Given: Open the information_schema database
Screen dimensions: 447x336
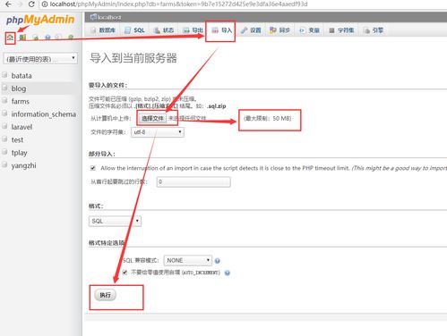Looking at the screenshot, I should pyautogui.click(x=44, y=114).
